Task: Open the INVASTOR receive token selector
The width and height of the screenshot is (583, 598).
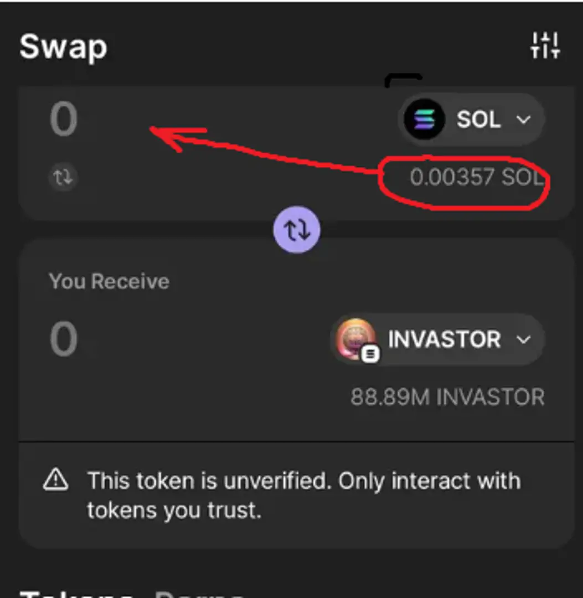Action: click(x=437, y=339)
